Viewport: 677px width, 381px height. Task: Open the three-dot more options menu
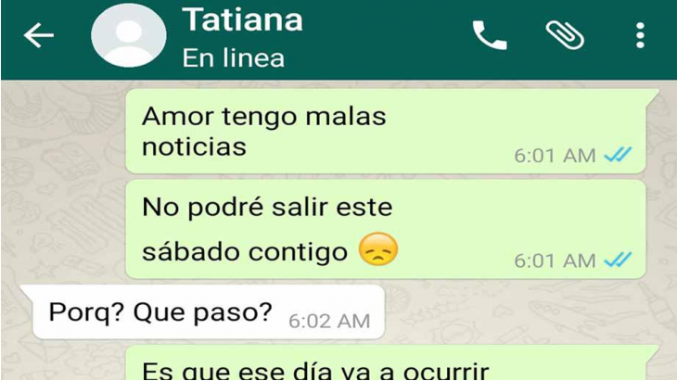point(640,35)
